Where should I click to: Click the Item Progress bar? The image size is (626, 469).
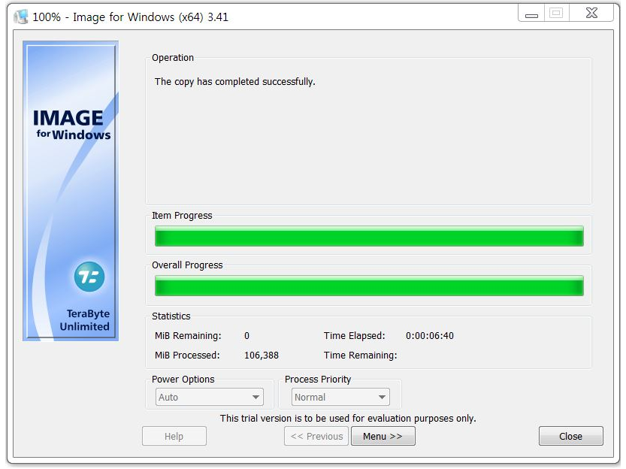(x=369, y=236)
